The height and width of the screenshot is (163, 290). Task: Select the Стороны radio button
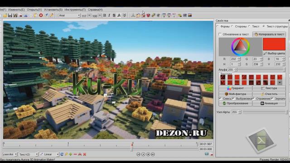pyautogui.click(x=232, y=26)
